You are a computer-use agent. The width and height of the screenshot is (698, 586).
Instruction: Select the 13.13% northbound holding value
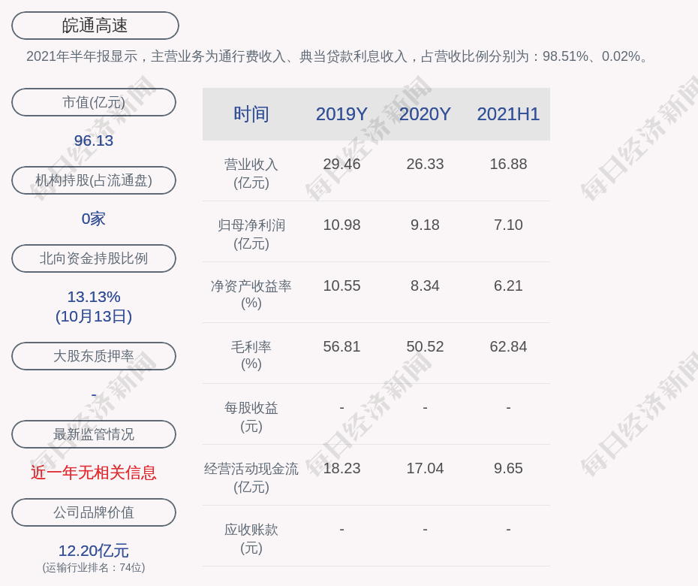tap(94, 296)
